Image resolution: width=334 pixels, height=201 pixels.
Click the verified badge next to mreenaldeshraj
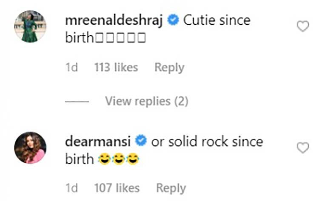point(173,20)
